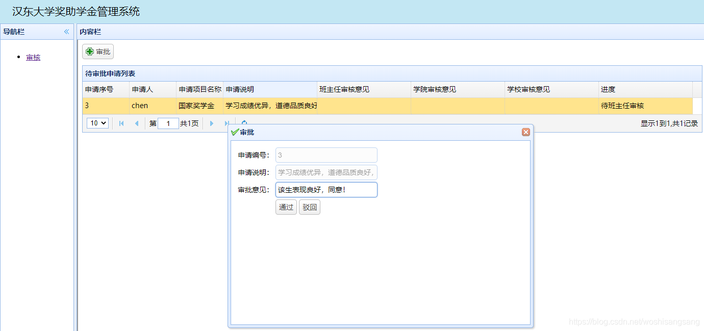Select cell 国家奖学金 in the row
Viewport: 704px width, 331px height.
click(x=199, y=106)
